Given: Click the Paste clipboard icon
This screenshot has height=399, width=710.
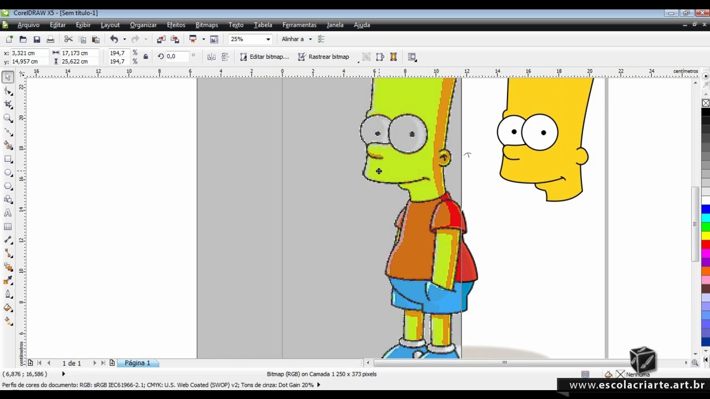Looking at the screenshot, I should coord(95,39).
